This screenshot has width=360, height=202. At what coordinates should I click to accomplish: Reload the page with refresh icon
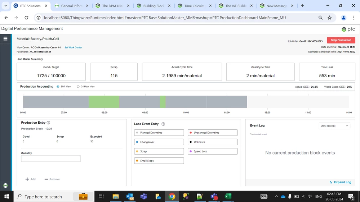coord(26,18)
